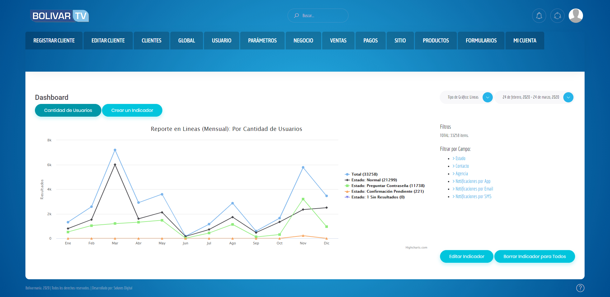Open the help question mark icon
Image resolution: width=610 pixels, height=297 pixels.
click(x=580, y=288)
